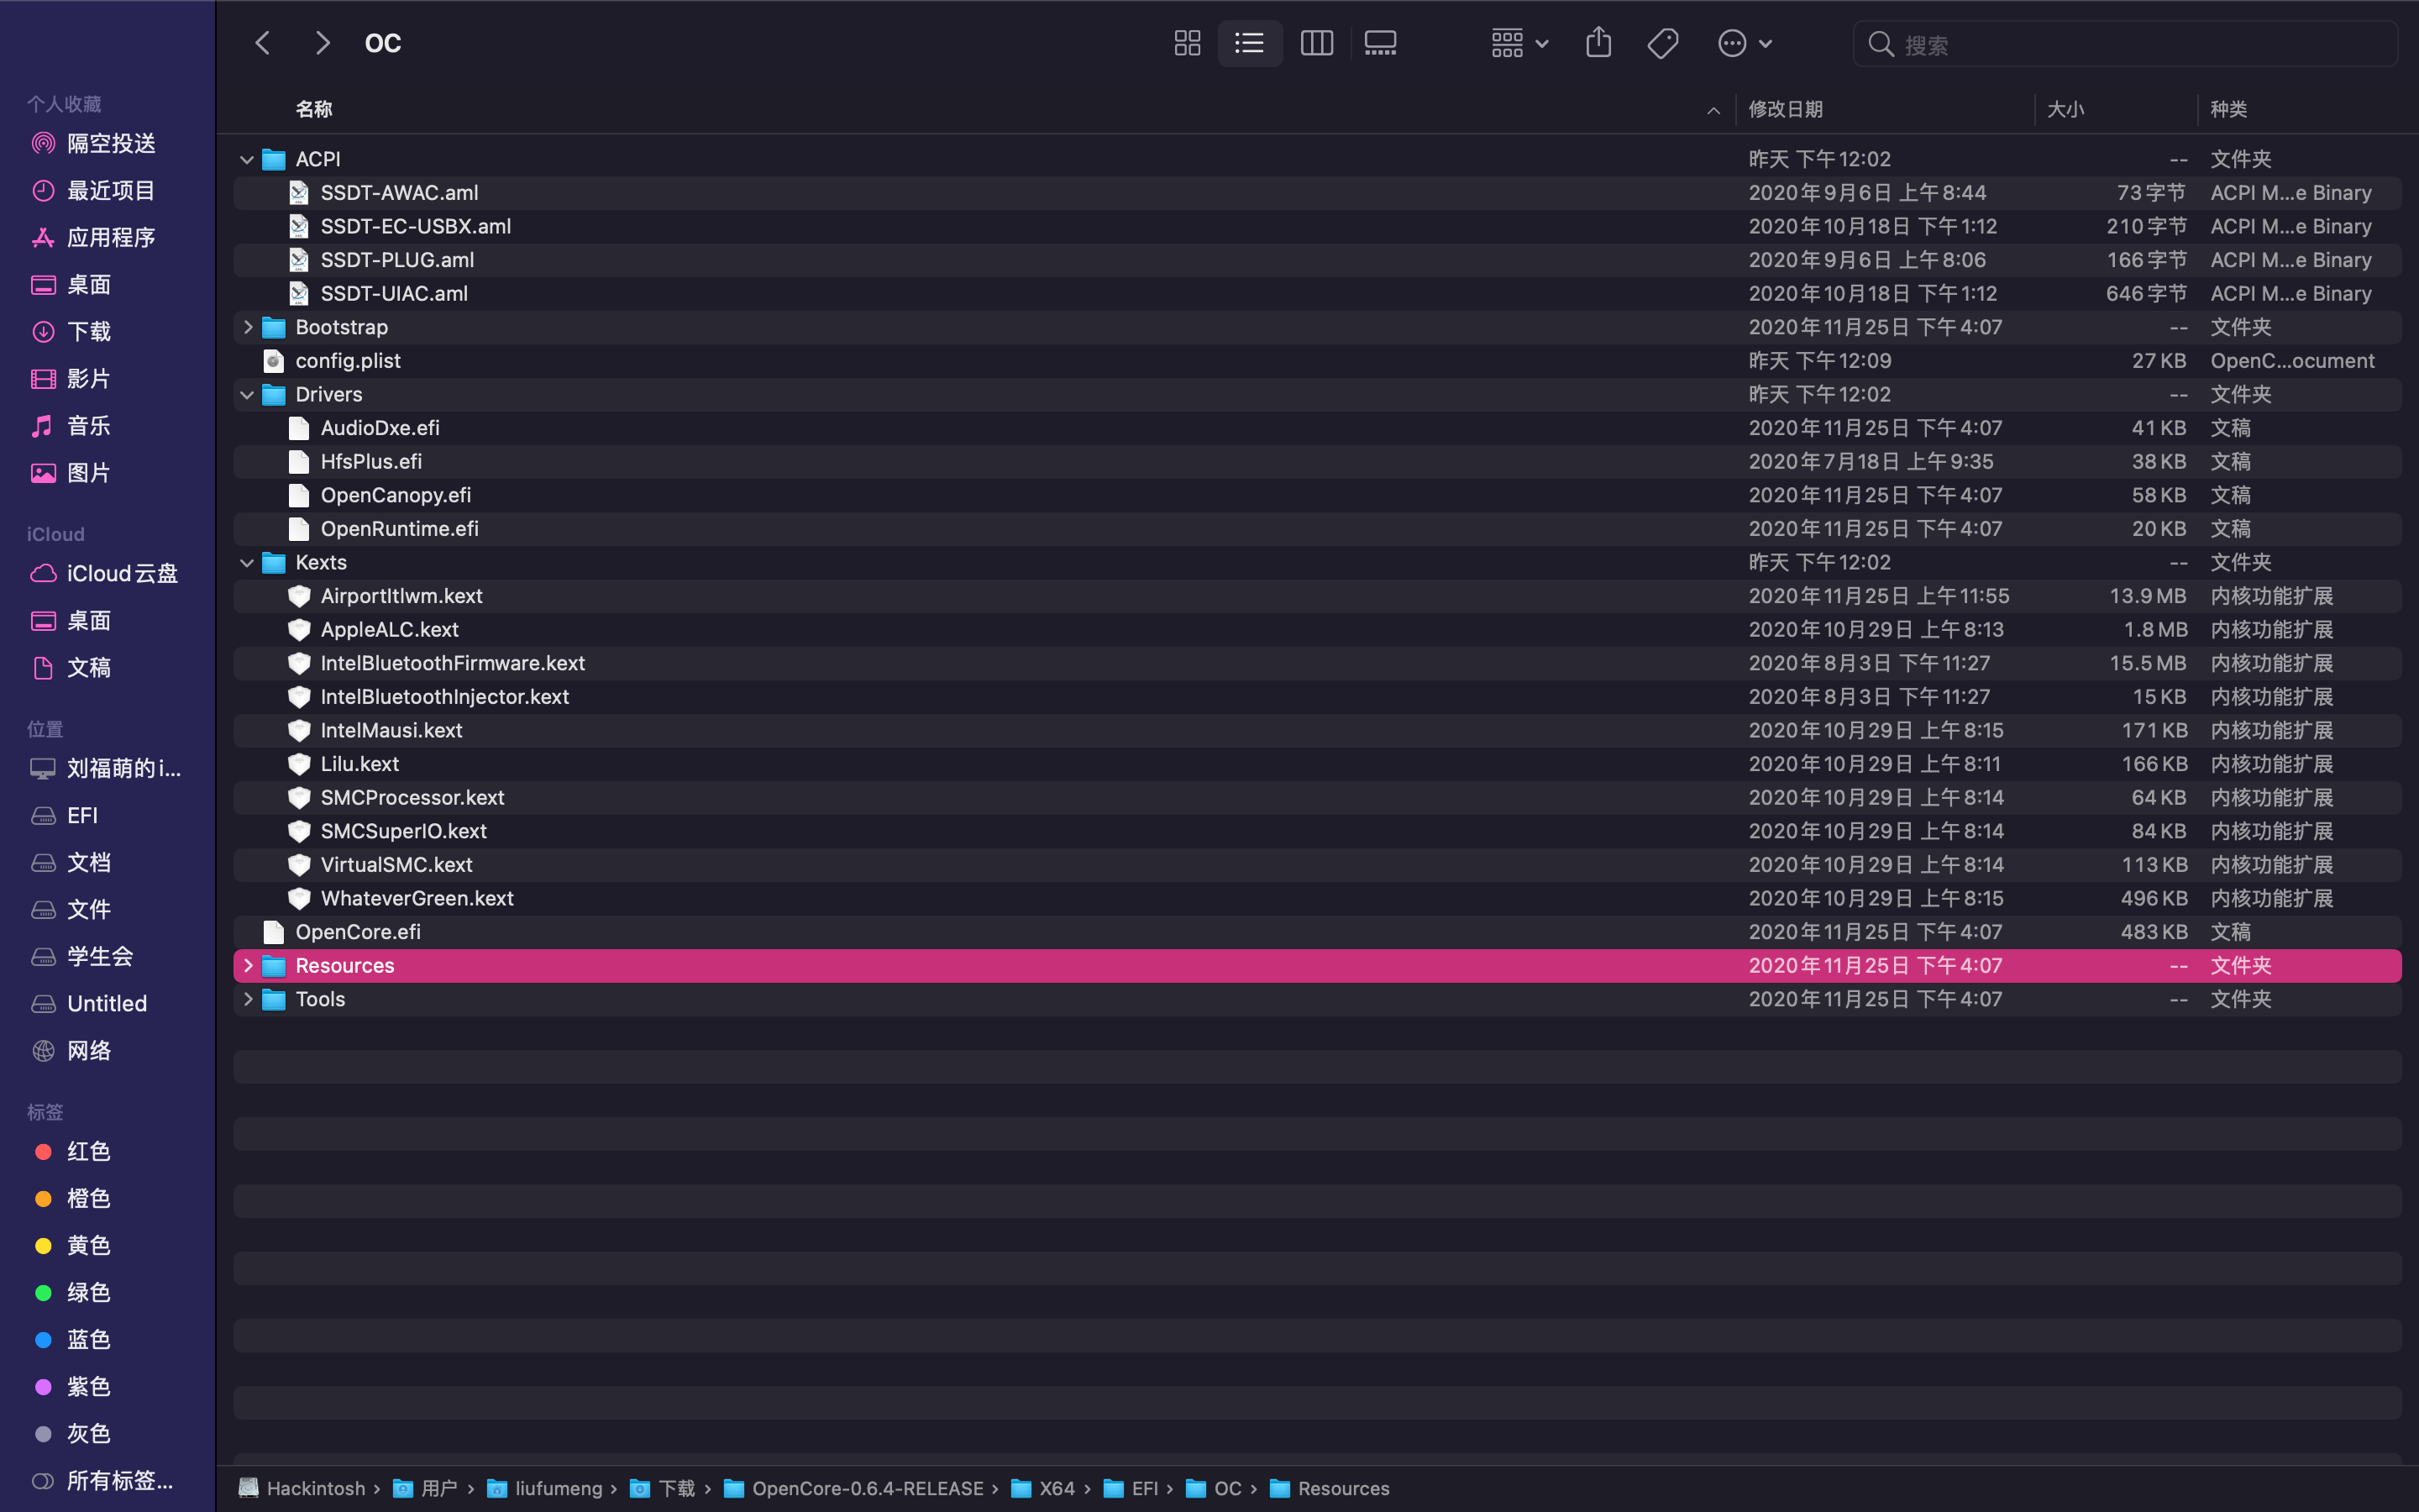Open iCloud云盘 in sidebar
The height and width of the screenshot is (1512, 2419).
coord(122,573)
